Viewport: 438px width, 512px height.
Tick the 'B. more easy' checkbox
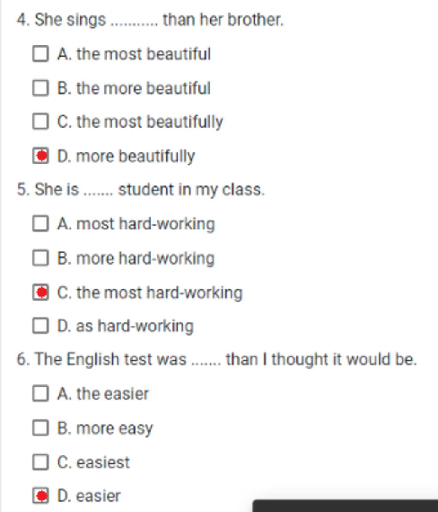[40, 428]
